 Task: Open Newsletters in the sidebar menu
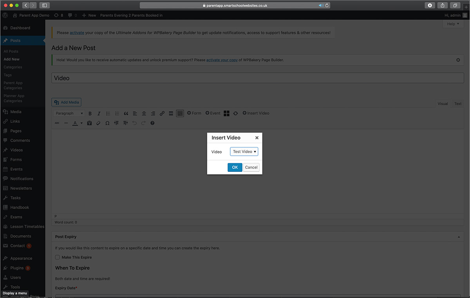pos(21,188)
